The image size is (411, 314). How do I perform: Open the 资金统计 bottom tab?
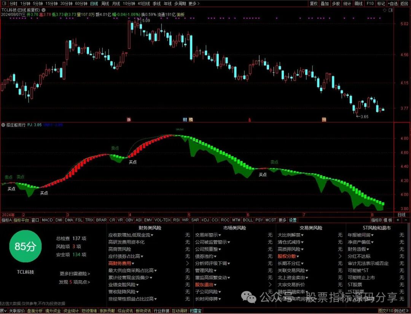71,311
